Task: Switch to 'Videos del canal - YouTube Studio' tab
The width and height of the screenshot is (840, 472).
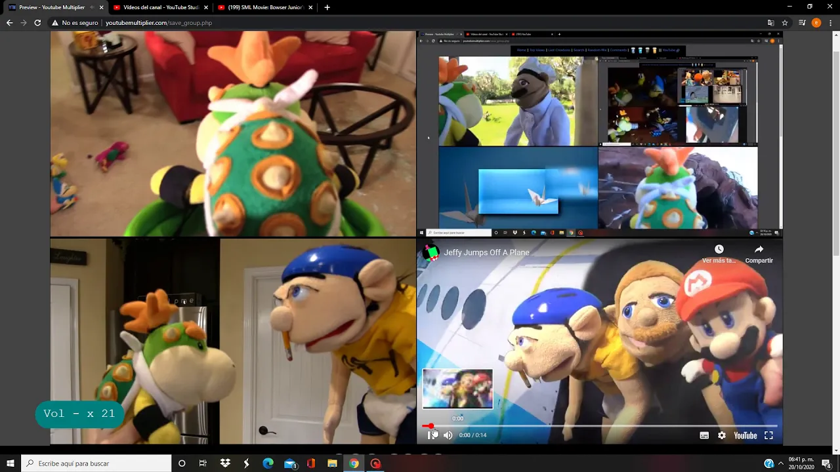Action: [x=160, y=7]
